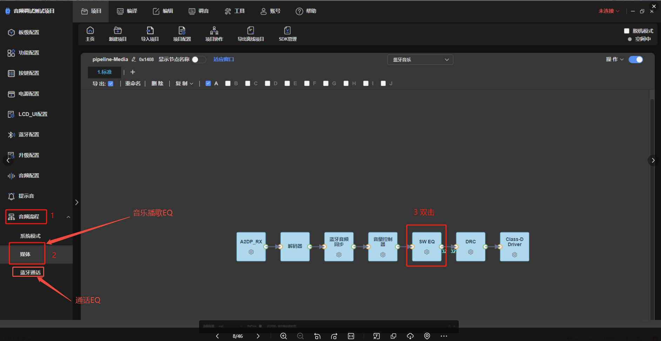The width and height of the screenshot is (661, 341).
Task: Open 蓝牙配置 in the sidebar
Action: 24,135
